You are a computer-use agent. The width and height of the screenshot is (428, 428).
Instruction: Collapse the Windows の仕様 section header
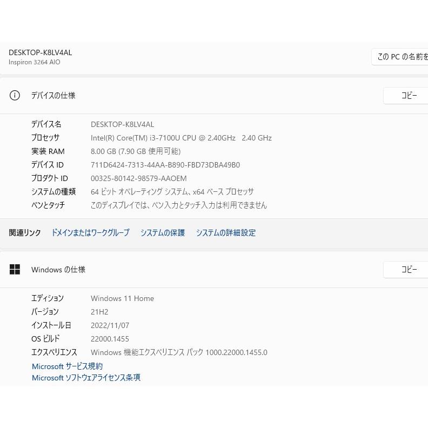pos(214,270)
